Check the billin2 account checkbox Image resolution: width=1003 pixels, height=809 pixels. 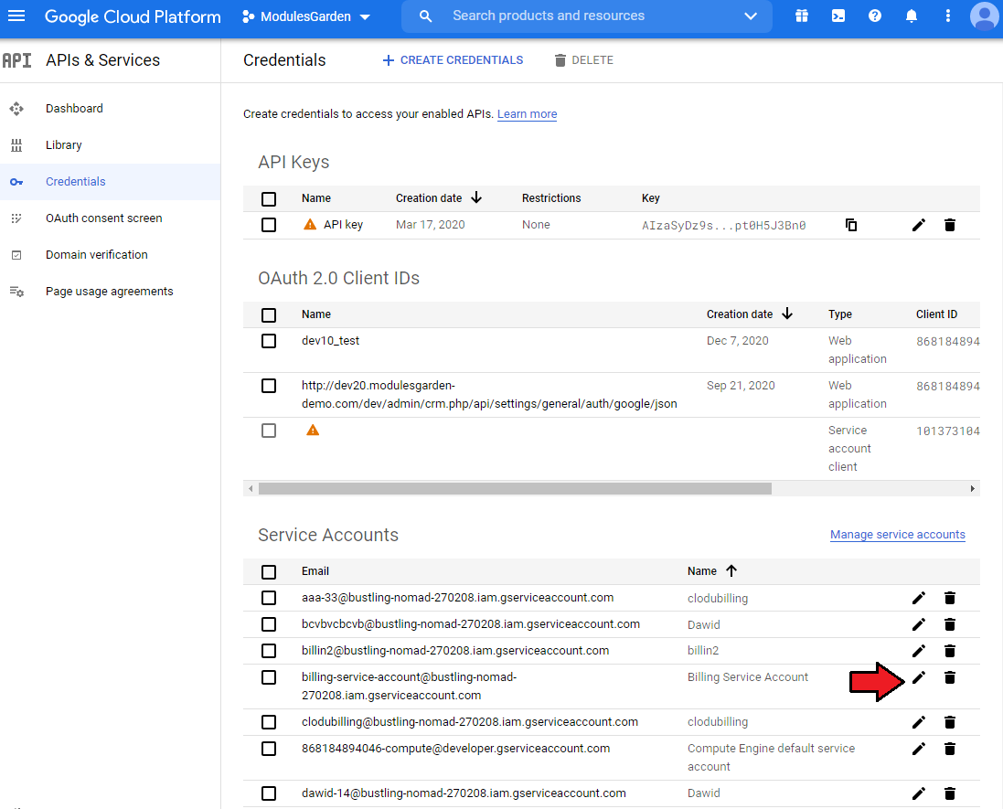(x=269, y=651)
